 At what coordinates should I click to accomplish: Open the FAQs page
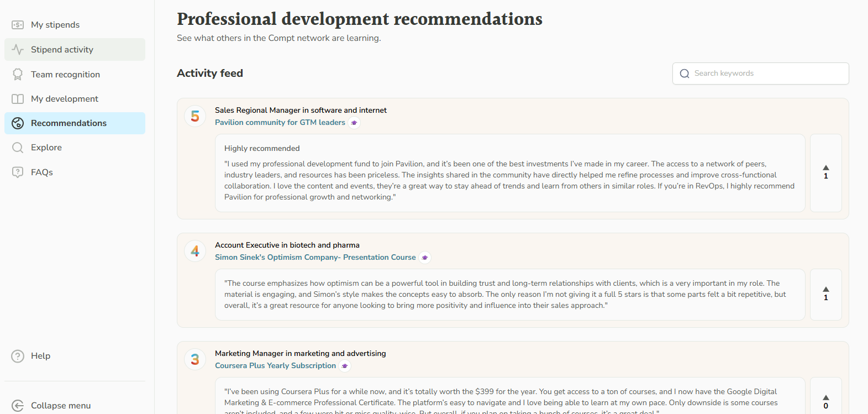pos(75,172)
